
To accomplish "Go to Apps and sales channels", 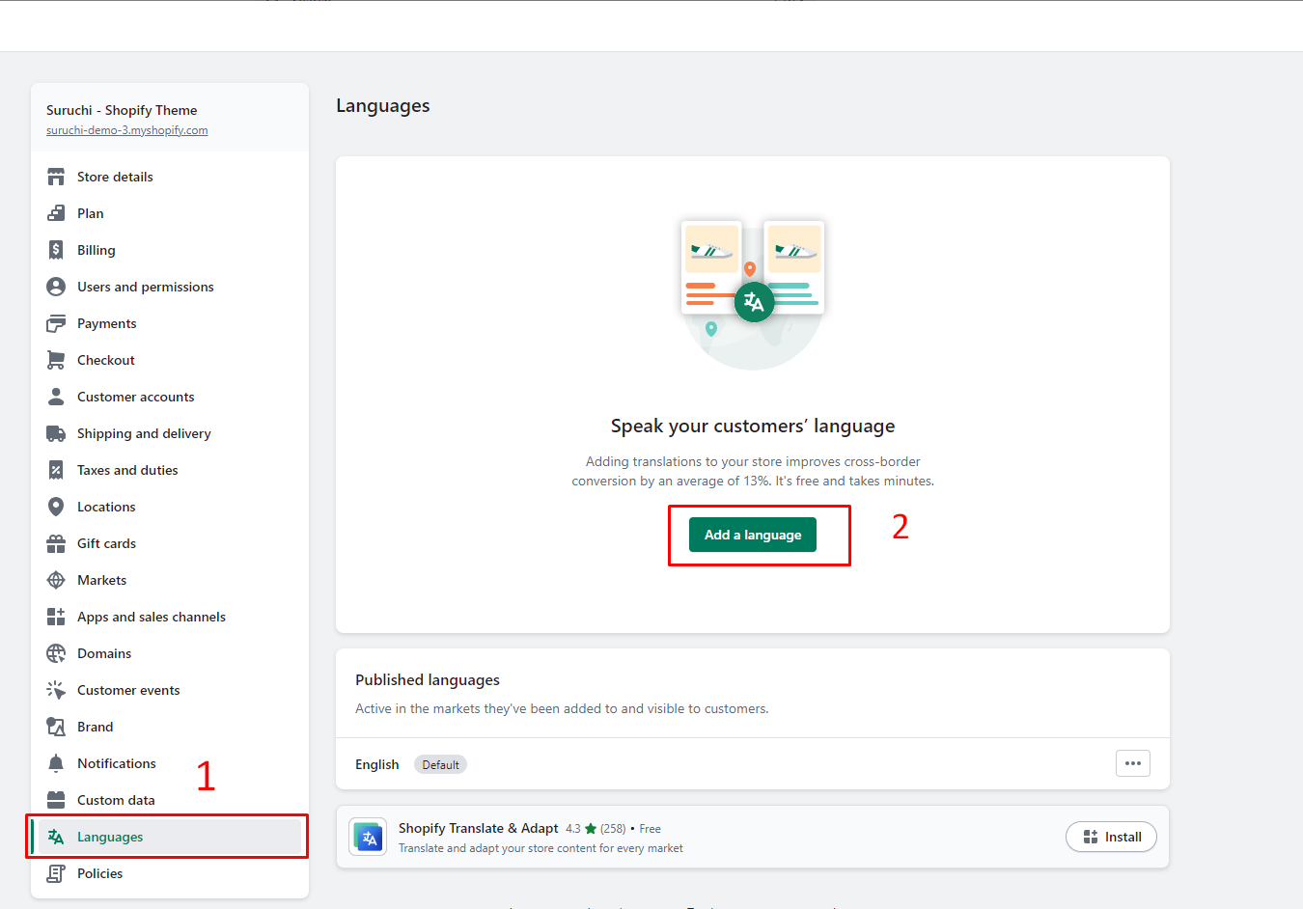I will pyautogui.click(x=151, y=617).
